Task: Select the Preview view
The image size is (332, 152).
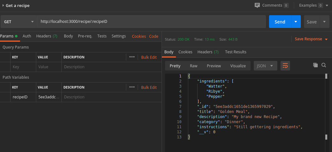Action: [214, 66]
